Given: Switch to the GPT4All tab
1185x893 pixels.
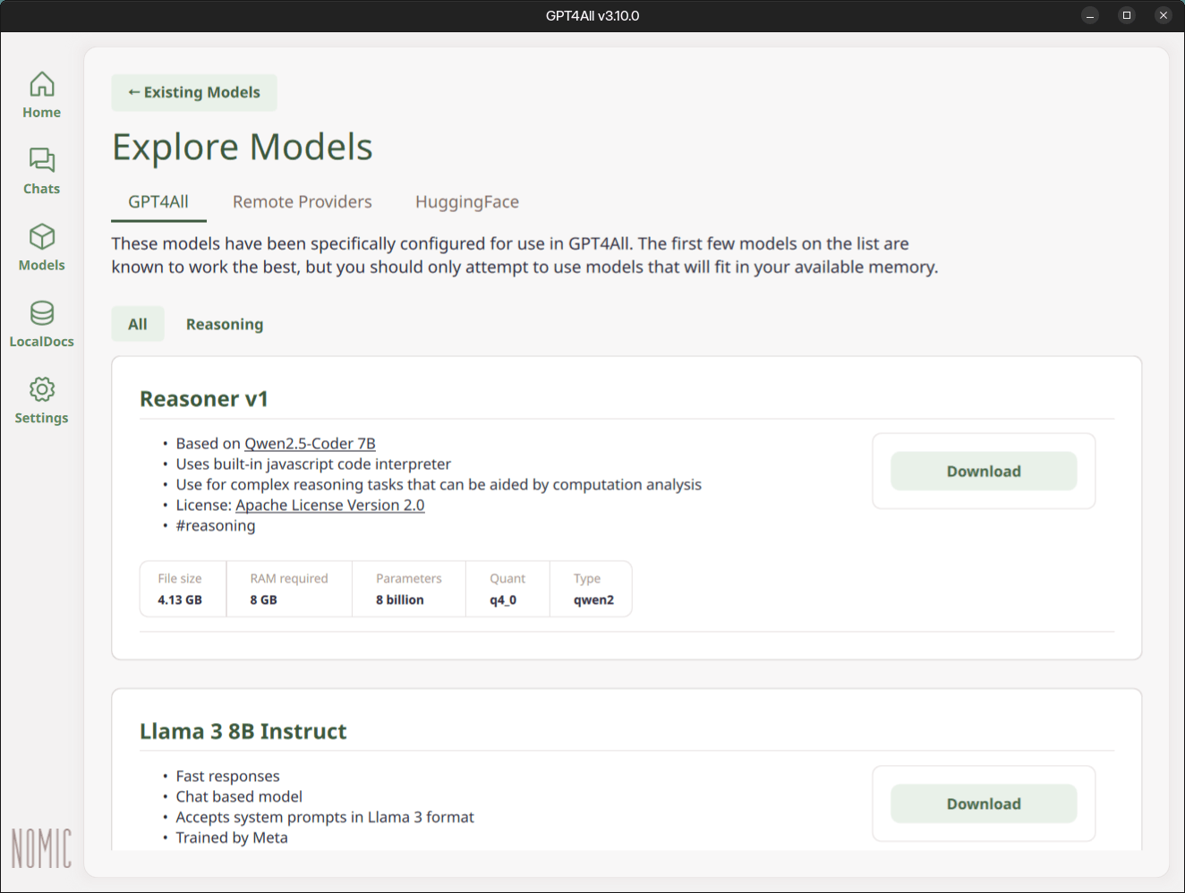Looking at the screenshot, I should tap(158, 202).
